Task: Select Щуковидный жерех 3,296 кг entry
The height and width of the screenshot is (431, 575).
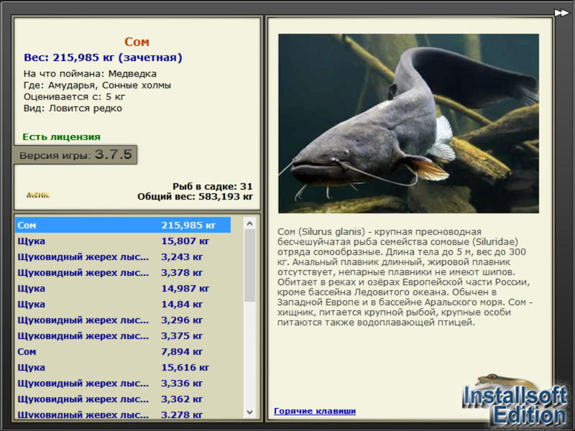Action: pyautogui.click(x=123, y=320)
